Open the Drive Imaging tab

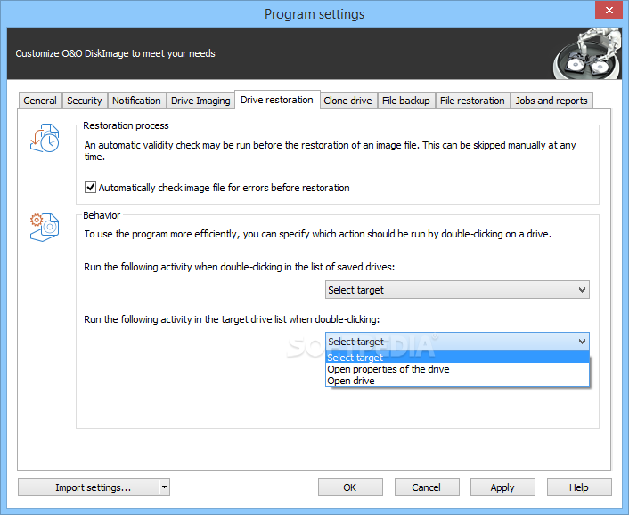[200, 101]
